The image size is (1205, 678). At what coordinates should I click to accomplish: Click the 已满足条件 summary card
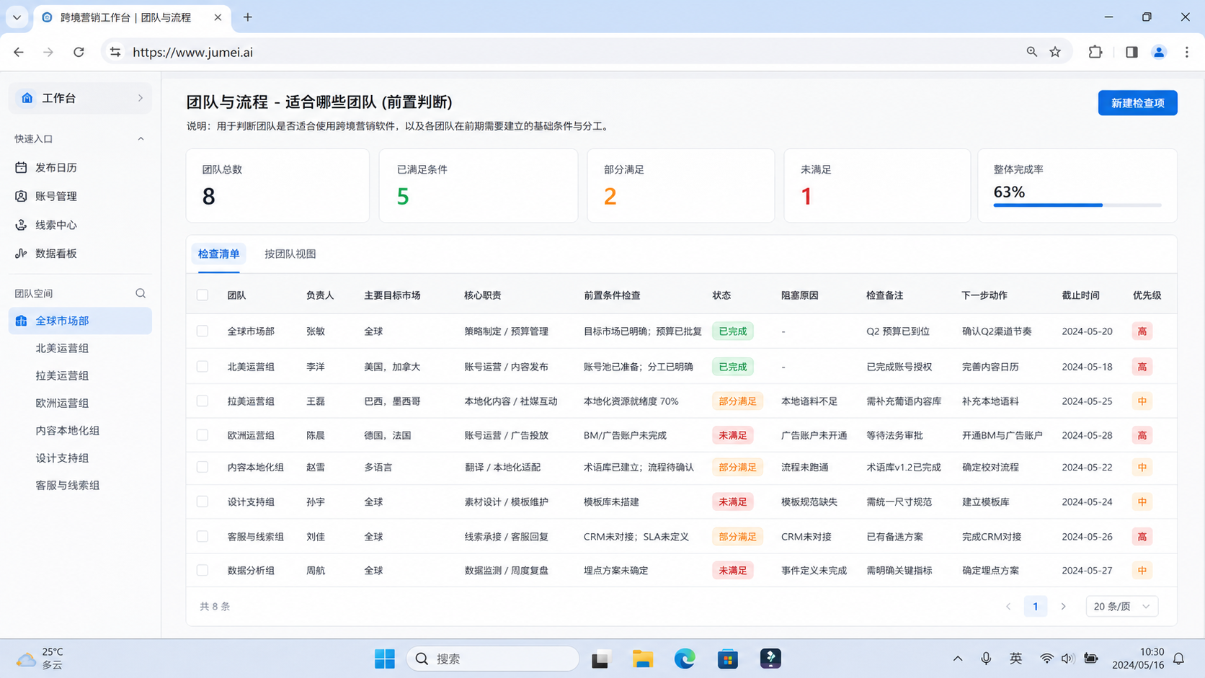pos(479,186)
